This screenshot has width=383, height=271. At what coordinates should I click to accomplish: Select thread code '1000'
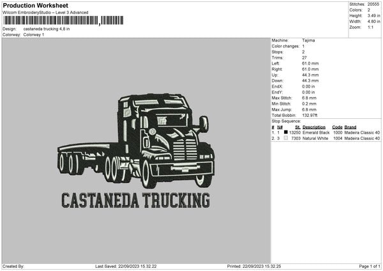338,132
